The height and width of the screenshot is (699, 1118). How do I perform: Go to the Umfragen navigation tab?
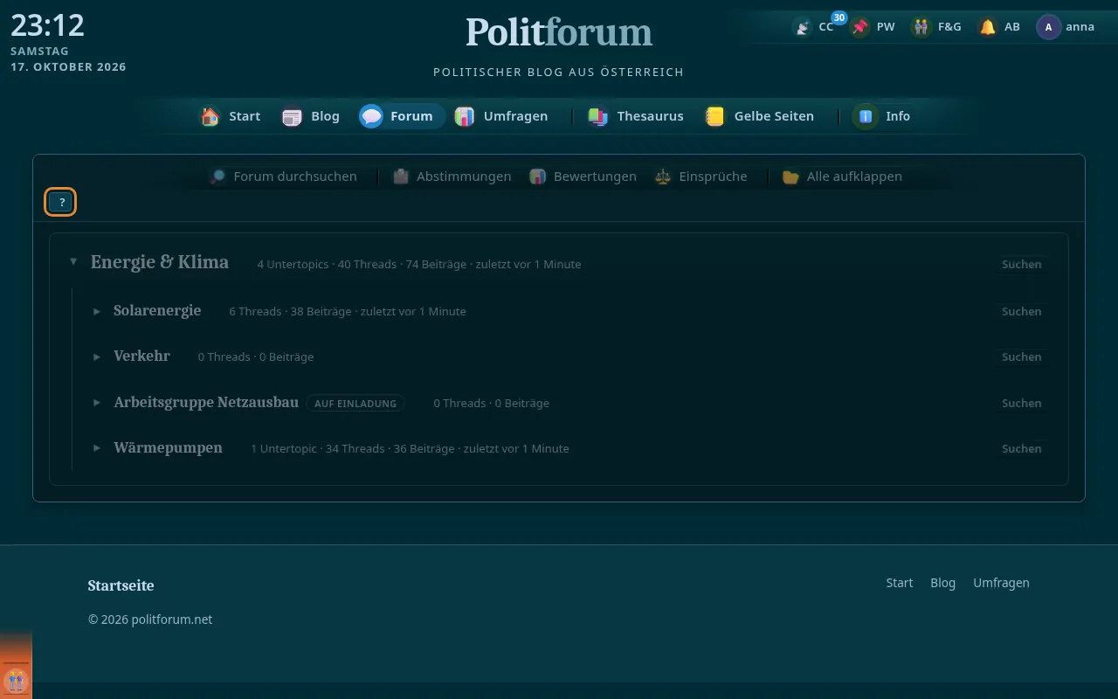[501, 116]
